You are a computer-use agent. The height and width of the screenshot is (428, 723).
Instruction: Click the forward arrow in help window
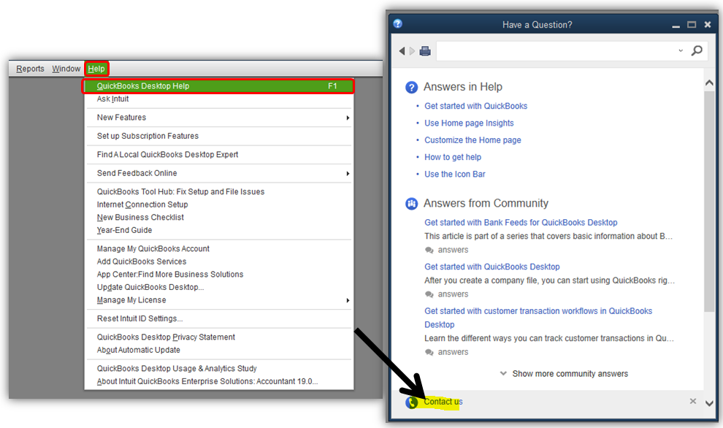412,50
